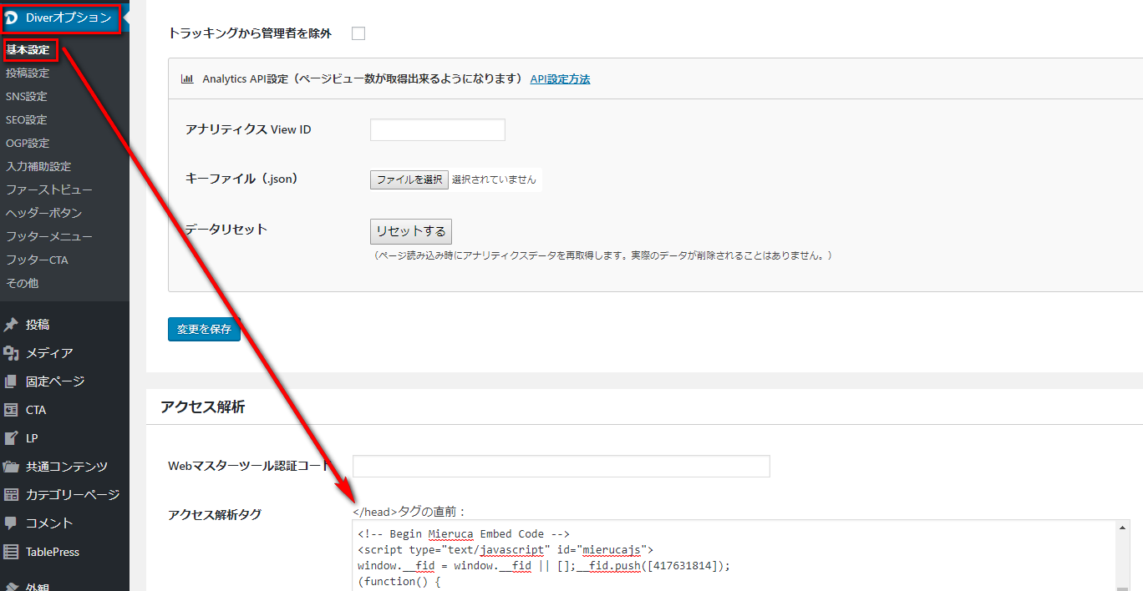Click the TablePress table icon

(11, 552)
